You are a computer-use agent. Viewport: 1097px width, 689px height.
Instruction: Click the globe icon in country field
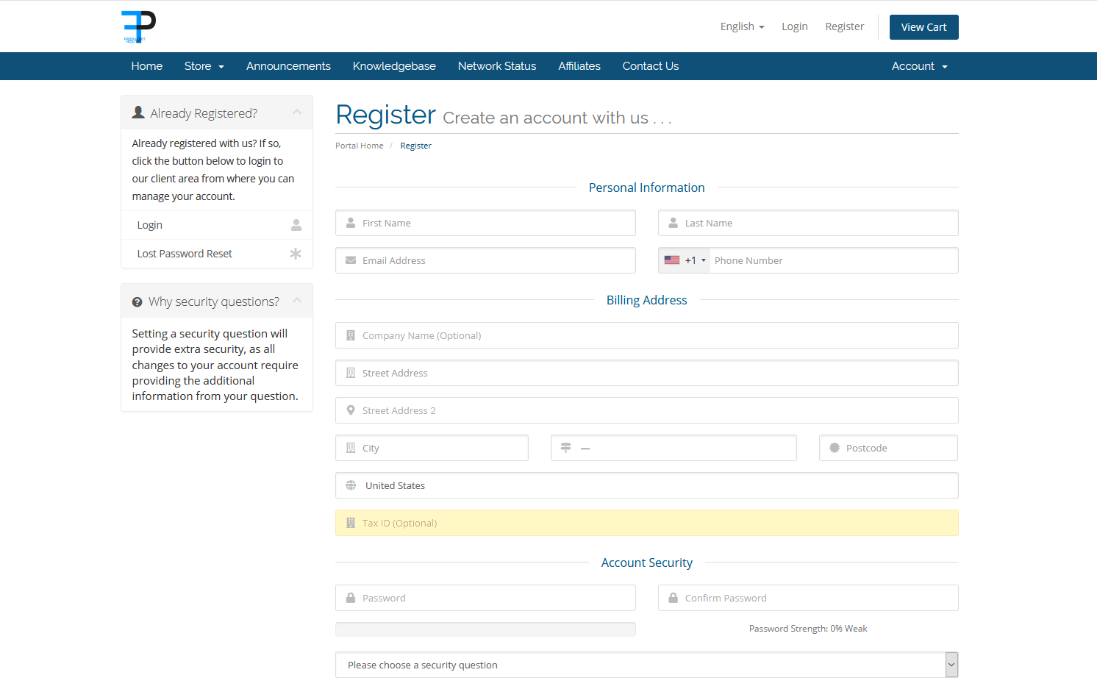pos(351,486)
